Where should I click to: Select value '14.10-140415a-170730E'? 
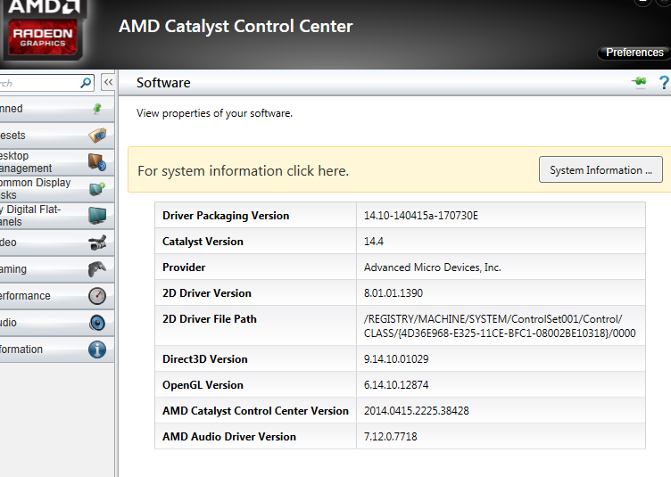[x=420, y=216]
